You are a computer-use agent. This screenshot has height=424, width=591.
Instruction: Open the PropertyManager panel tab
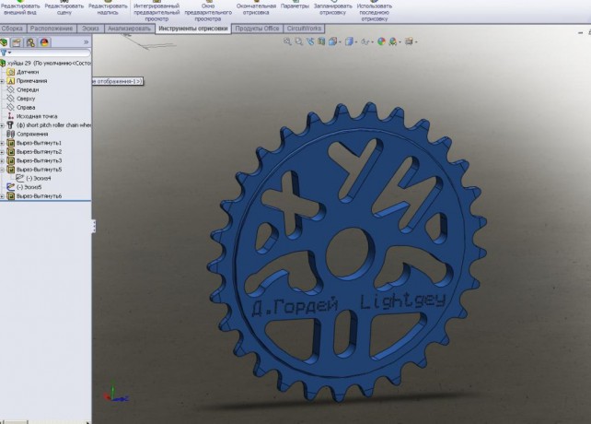pyautogui.click(x=17, y=42)
